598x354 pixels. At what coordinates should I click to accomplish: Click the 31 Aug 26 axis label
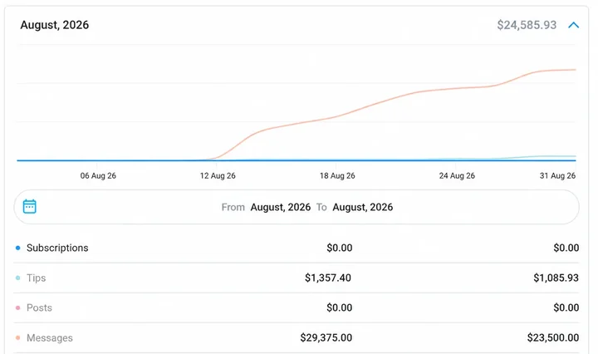pos(557,176)
